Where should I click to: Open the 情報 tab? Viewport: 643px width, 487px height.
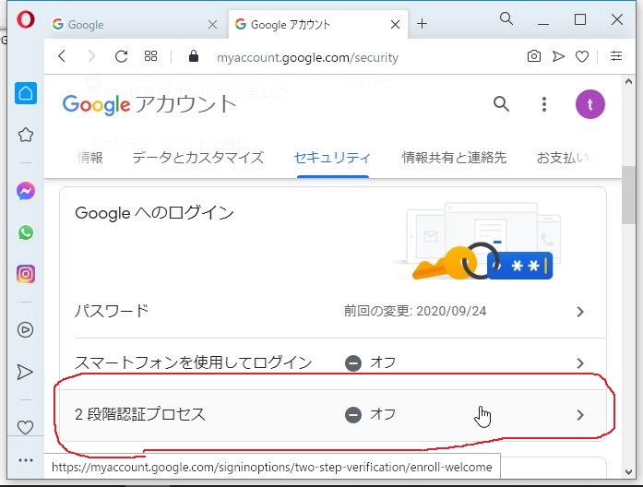click(90, 158)
